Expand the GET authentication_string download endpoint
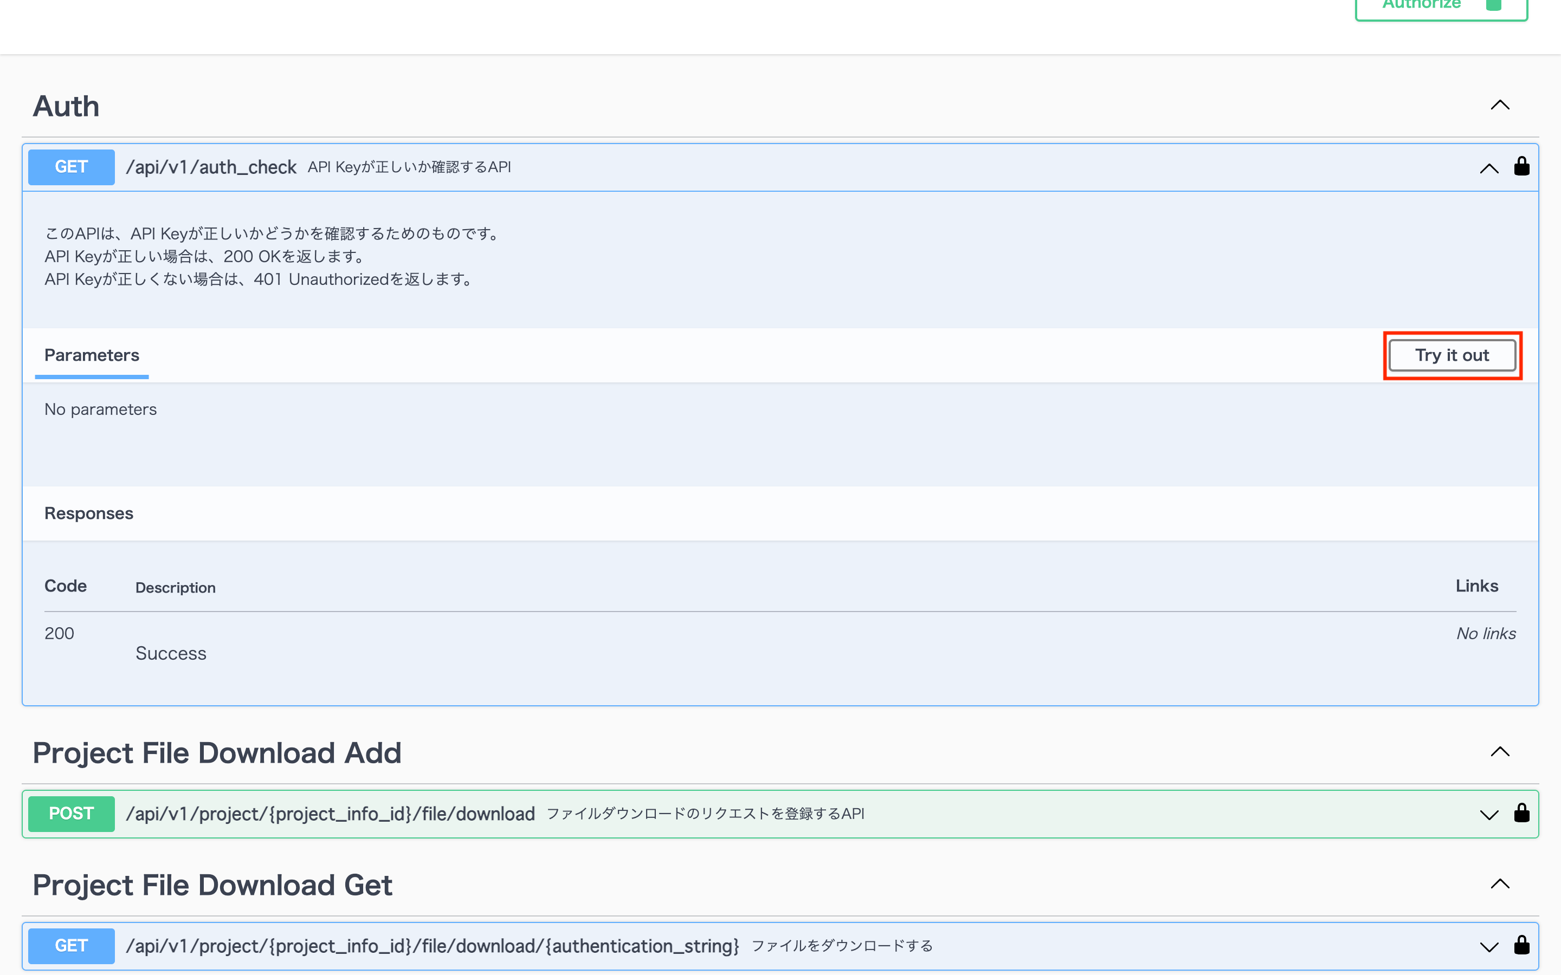 (x=1489, y=947)
